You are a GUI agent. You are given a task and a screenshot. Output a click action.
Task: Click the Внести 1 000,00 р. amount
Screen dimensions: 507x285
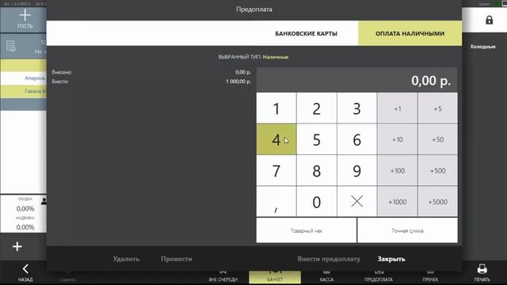pyautogui.click(x=238, y=82)
